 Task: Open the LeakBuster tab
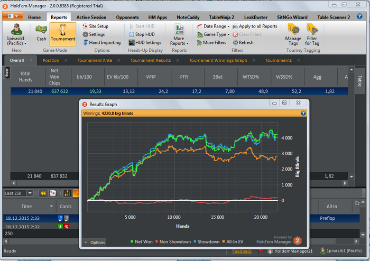coord(256,17)
